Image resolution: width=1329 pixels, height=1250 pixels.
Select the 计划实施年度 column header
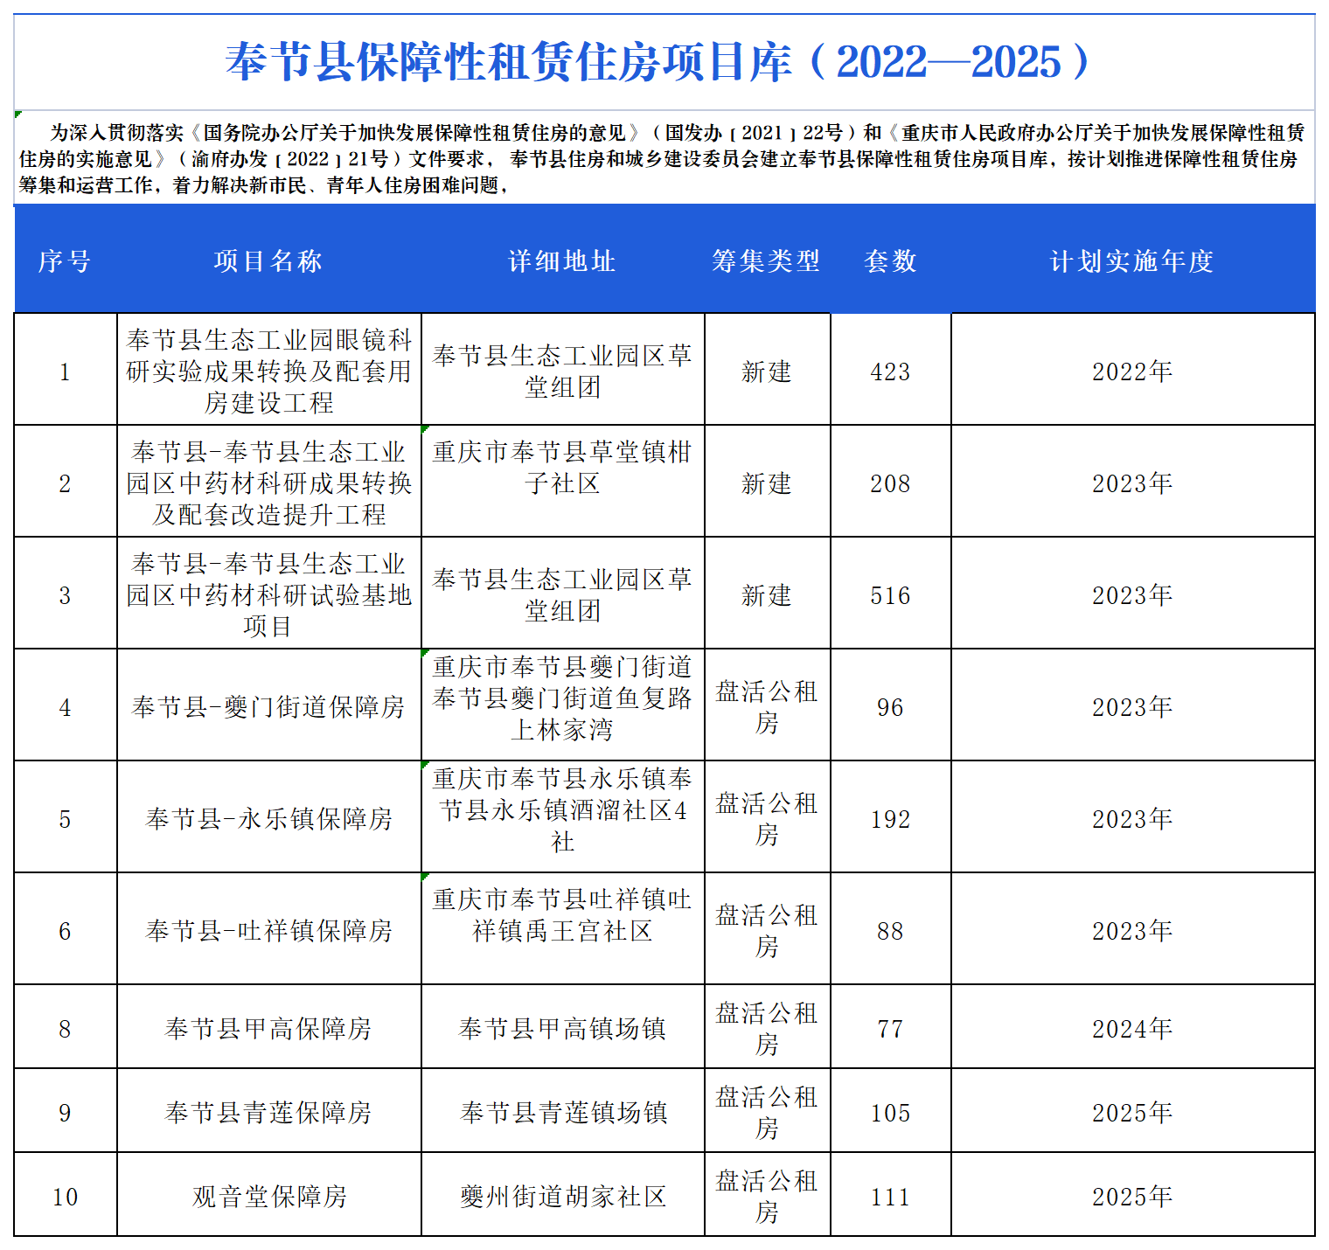tap(1134, 260)
